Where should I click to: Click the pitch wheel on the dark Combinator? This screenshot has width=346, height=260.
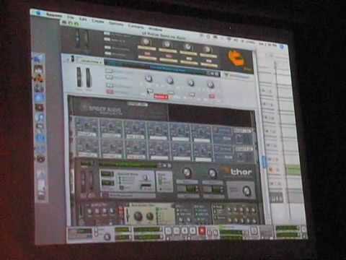pos(77,38)
